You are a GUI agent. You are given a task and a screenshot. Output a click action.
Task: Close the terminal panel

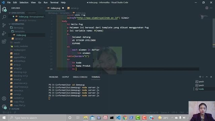(x=211, y=77)
